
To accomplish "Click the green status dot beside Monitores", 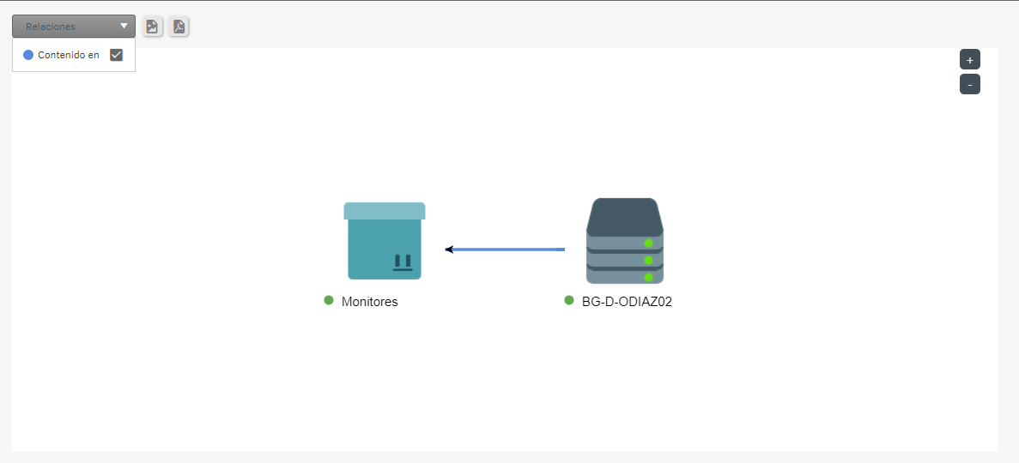I will coord(329,300).
